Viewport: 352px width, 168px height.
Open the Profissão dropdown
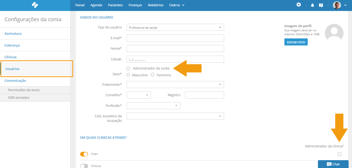coord(153,106)
